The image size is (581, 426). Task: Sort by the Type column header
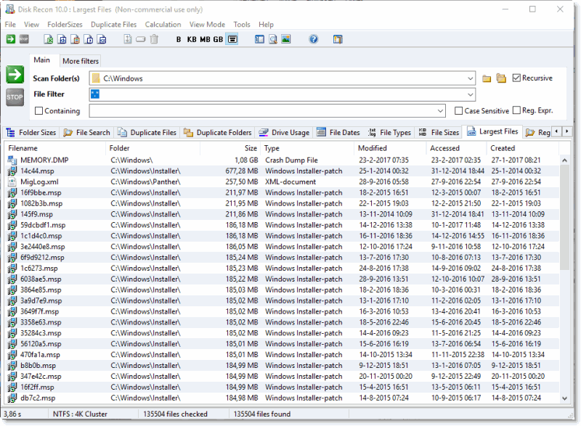point(307,148)
